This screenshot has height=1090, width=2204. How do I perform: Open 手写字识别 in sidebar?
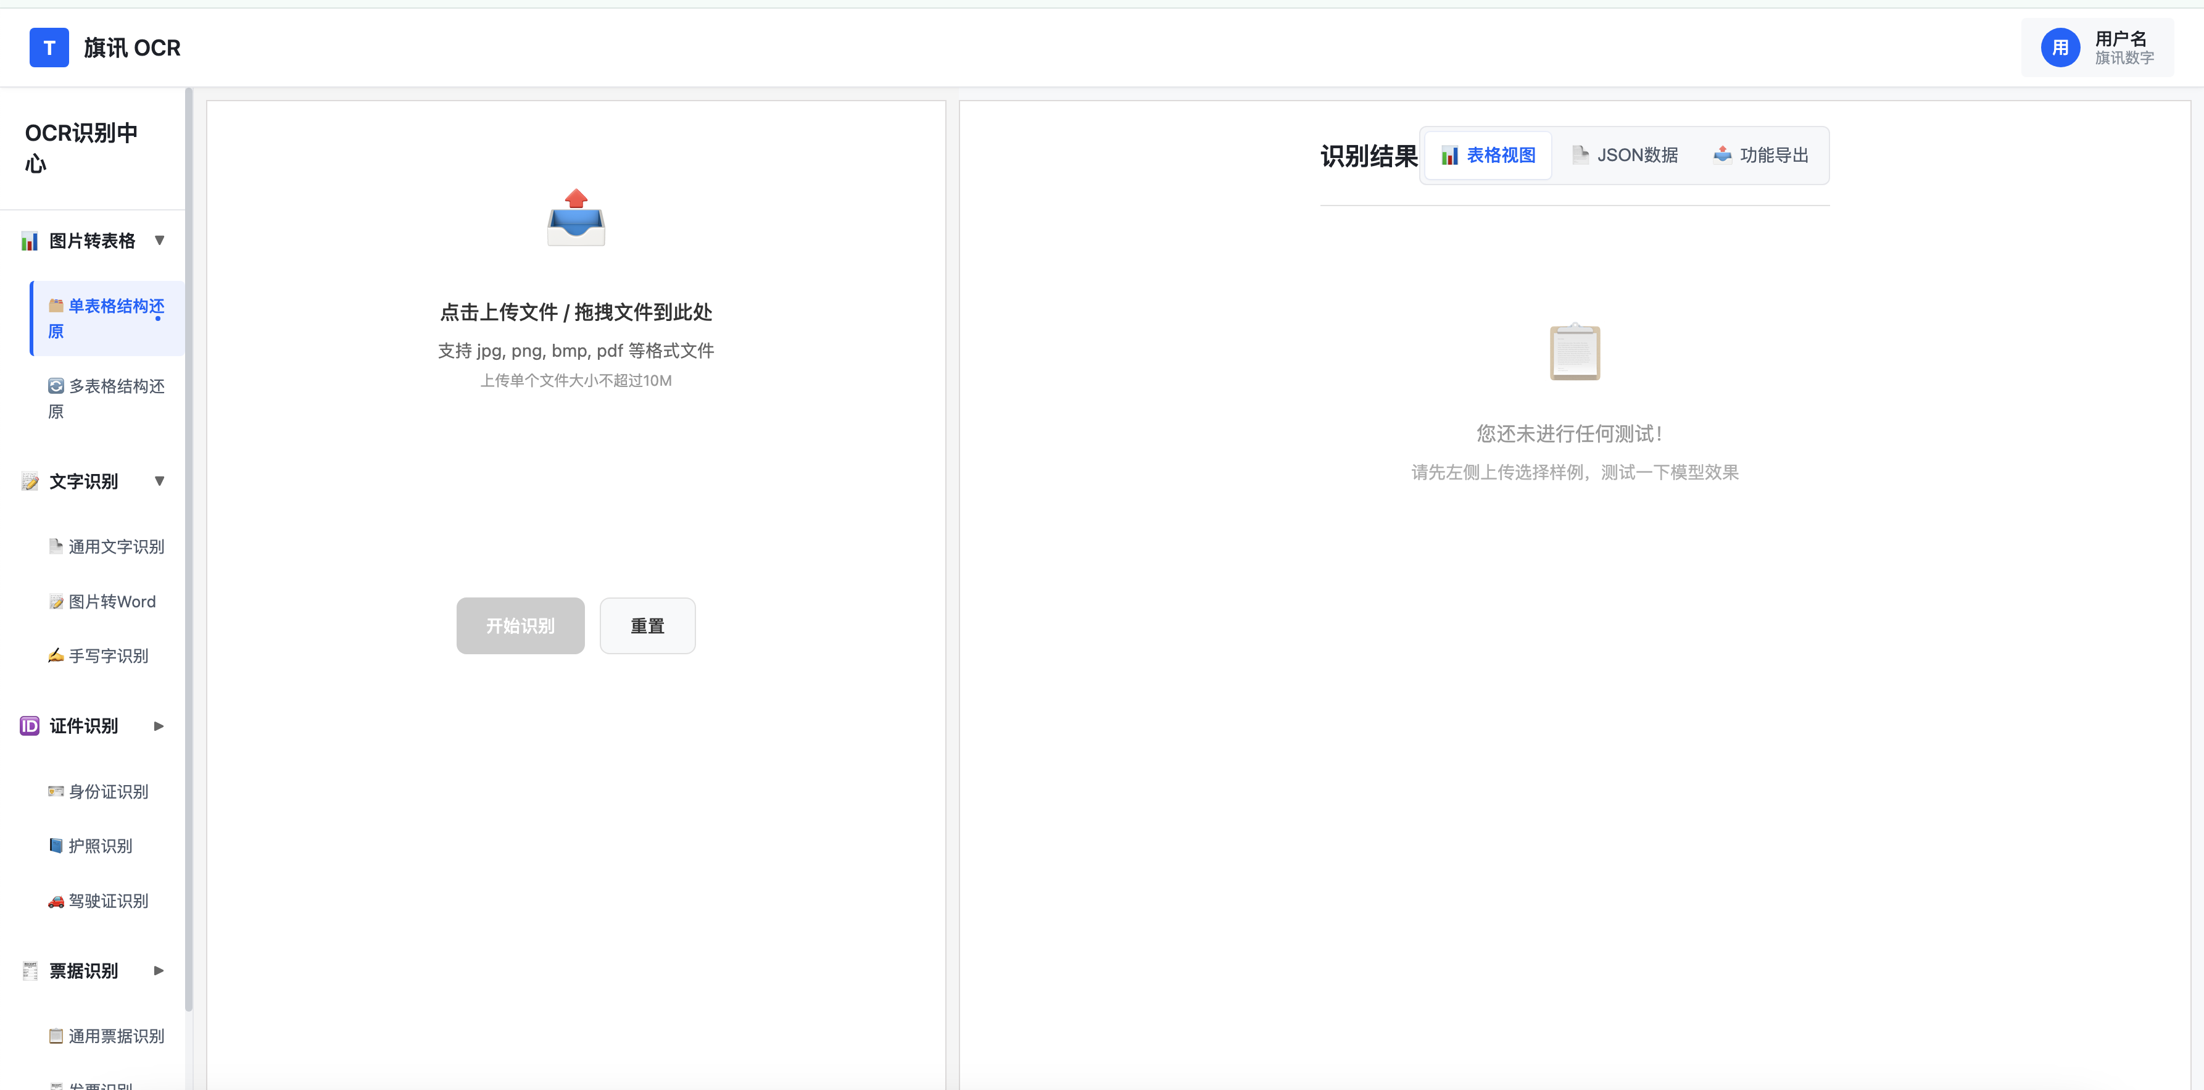click(x=108, y=656)
